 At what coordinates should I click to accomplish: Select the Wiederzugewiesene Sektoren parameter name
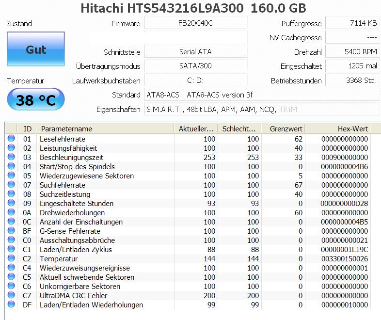(x=87, y=176)
